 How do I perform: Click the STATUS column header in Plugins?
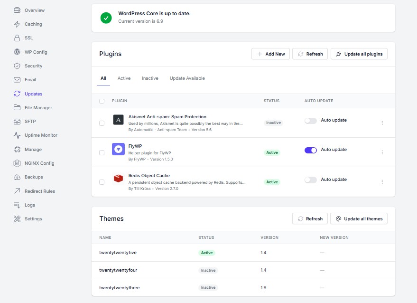click(x=271, y=101)
